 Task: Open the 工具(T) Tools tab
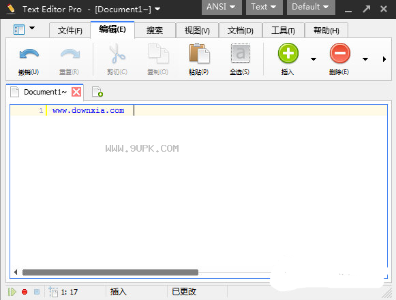click(284, 31)
